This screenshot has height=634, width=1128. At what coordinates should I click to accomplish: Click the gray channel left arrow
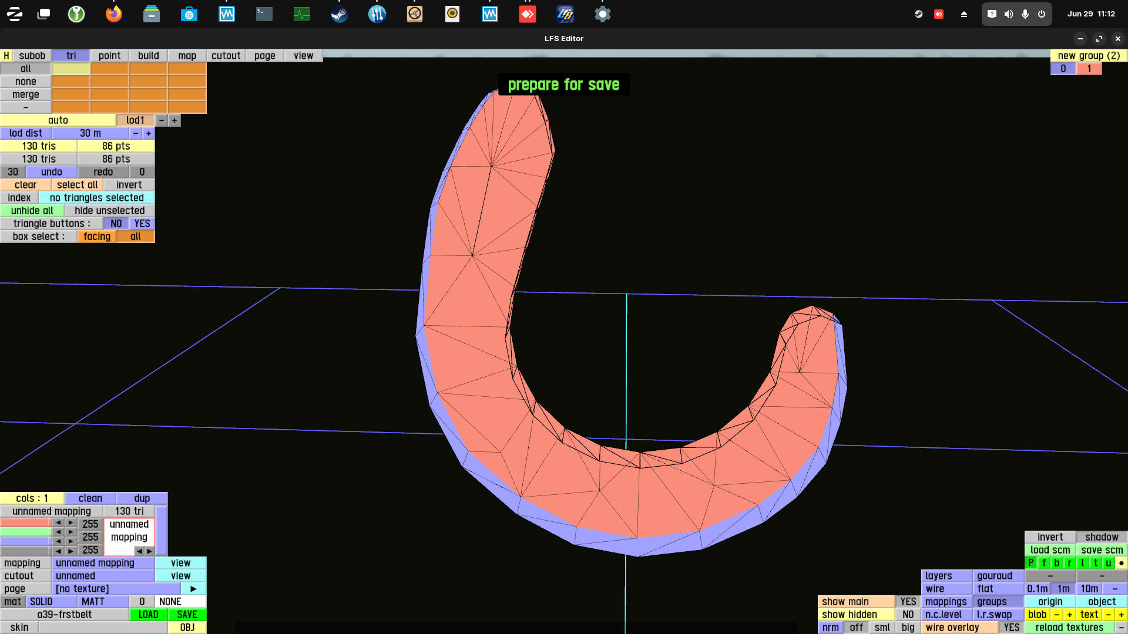(x=58, y=551)
